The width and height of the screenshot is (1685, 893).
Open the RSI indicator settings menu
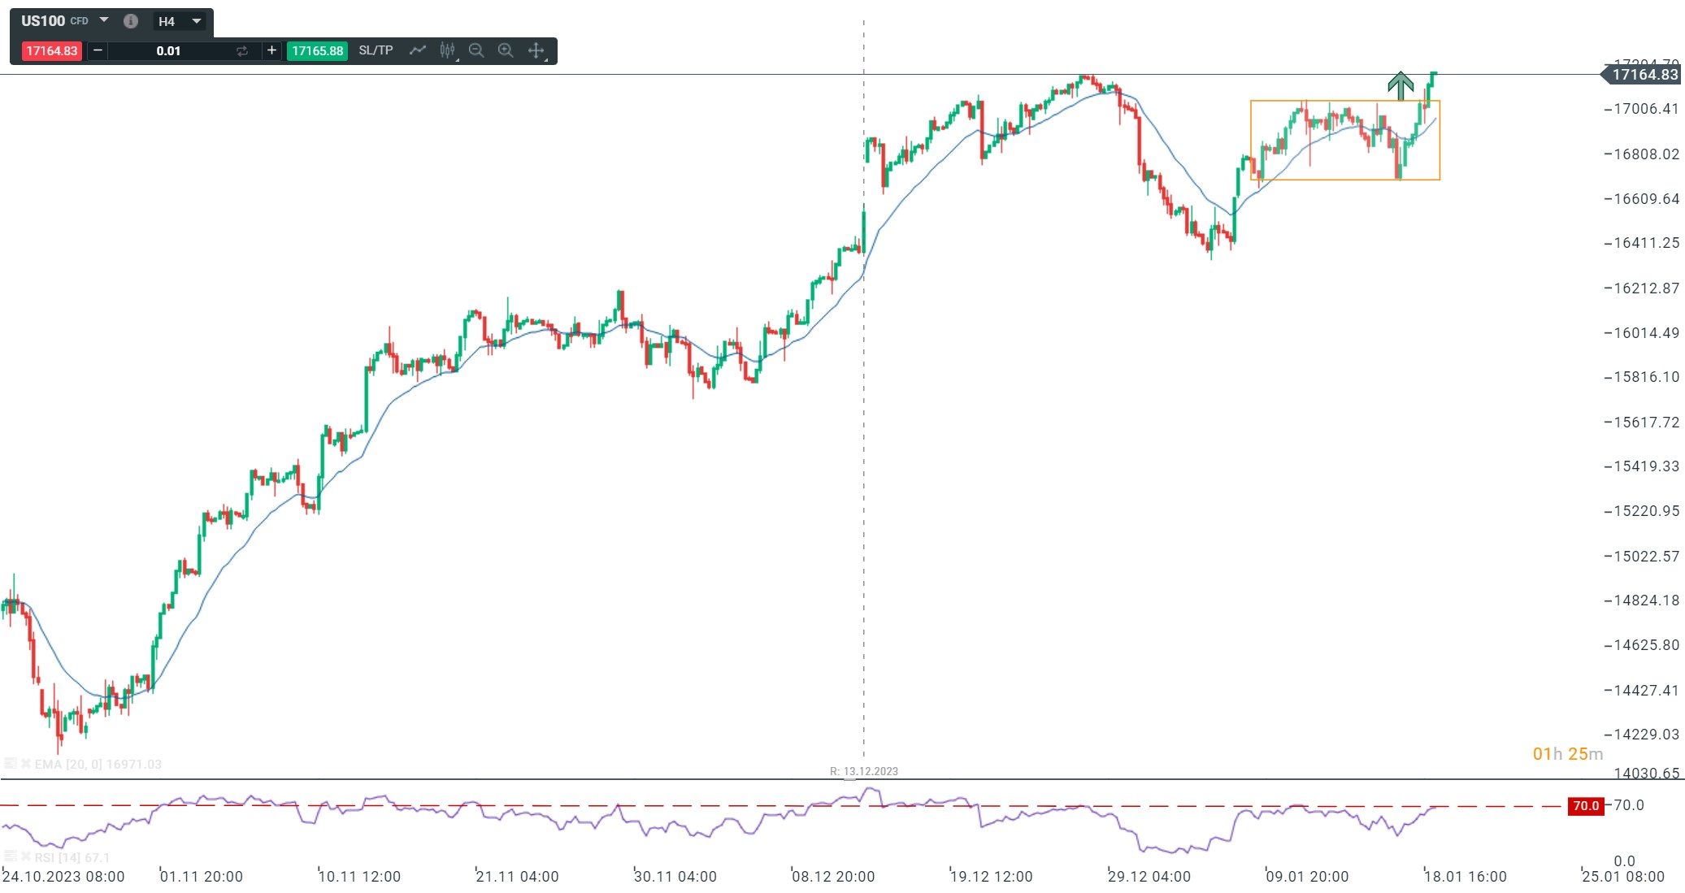click(11, 857)
